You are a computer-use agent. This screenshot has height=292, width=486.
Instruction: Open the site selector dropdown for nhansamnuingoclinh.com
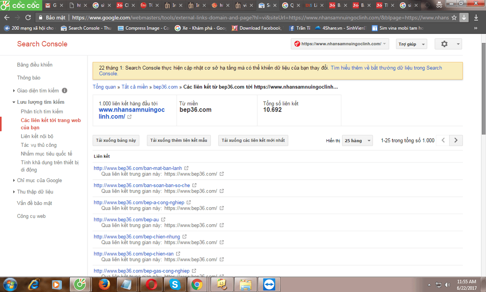pos(340,44)
